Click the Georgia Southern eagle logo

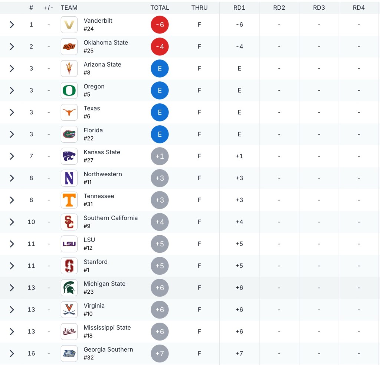click(69, 353)
